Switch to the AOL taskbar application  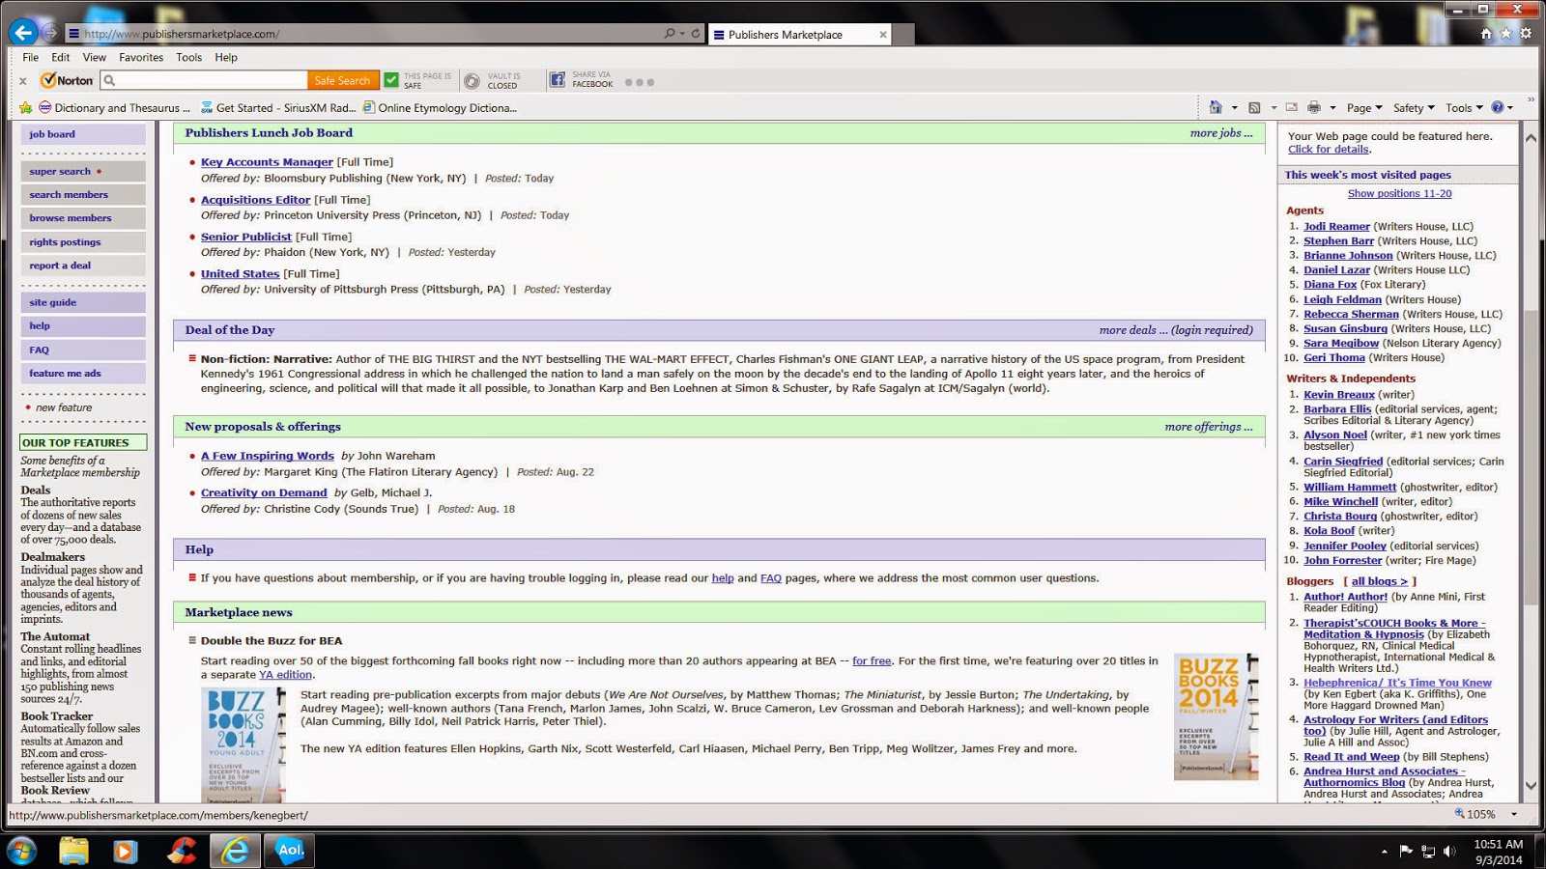pyautogui.click(x=290, y=851)
